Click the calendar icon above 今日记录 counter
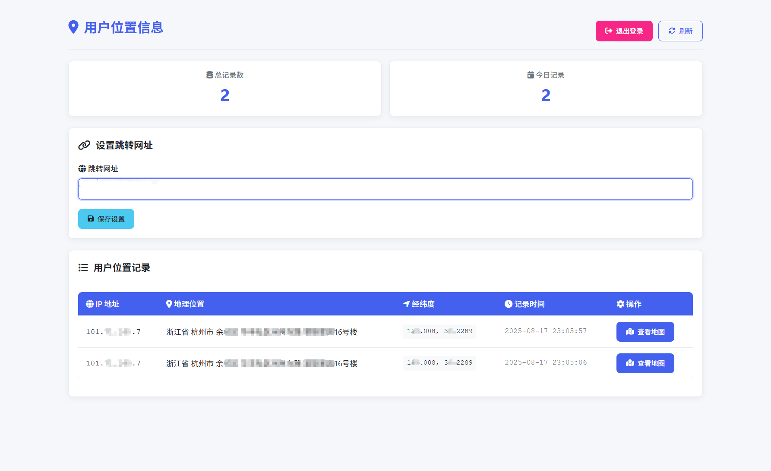Image resolution: width=771 pixels, height=471 pixels. [x=530, y=75]
